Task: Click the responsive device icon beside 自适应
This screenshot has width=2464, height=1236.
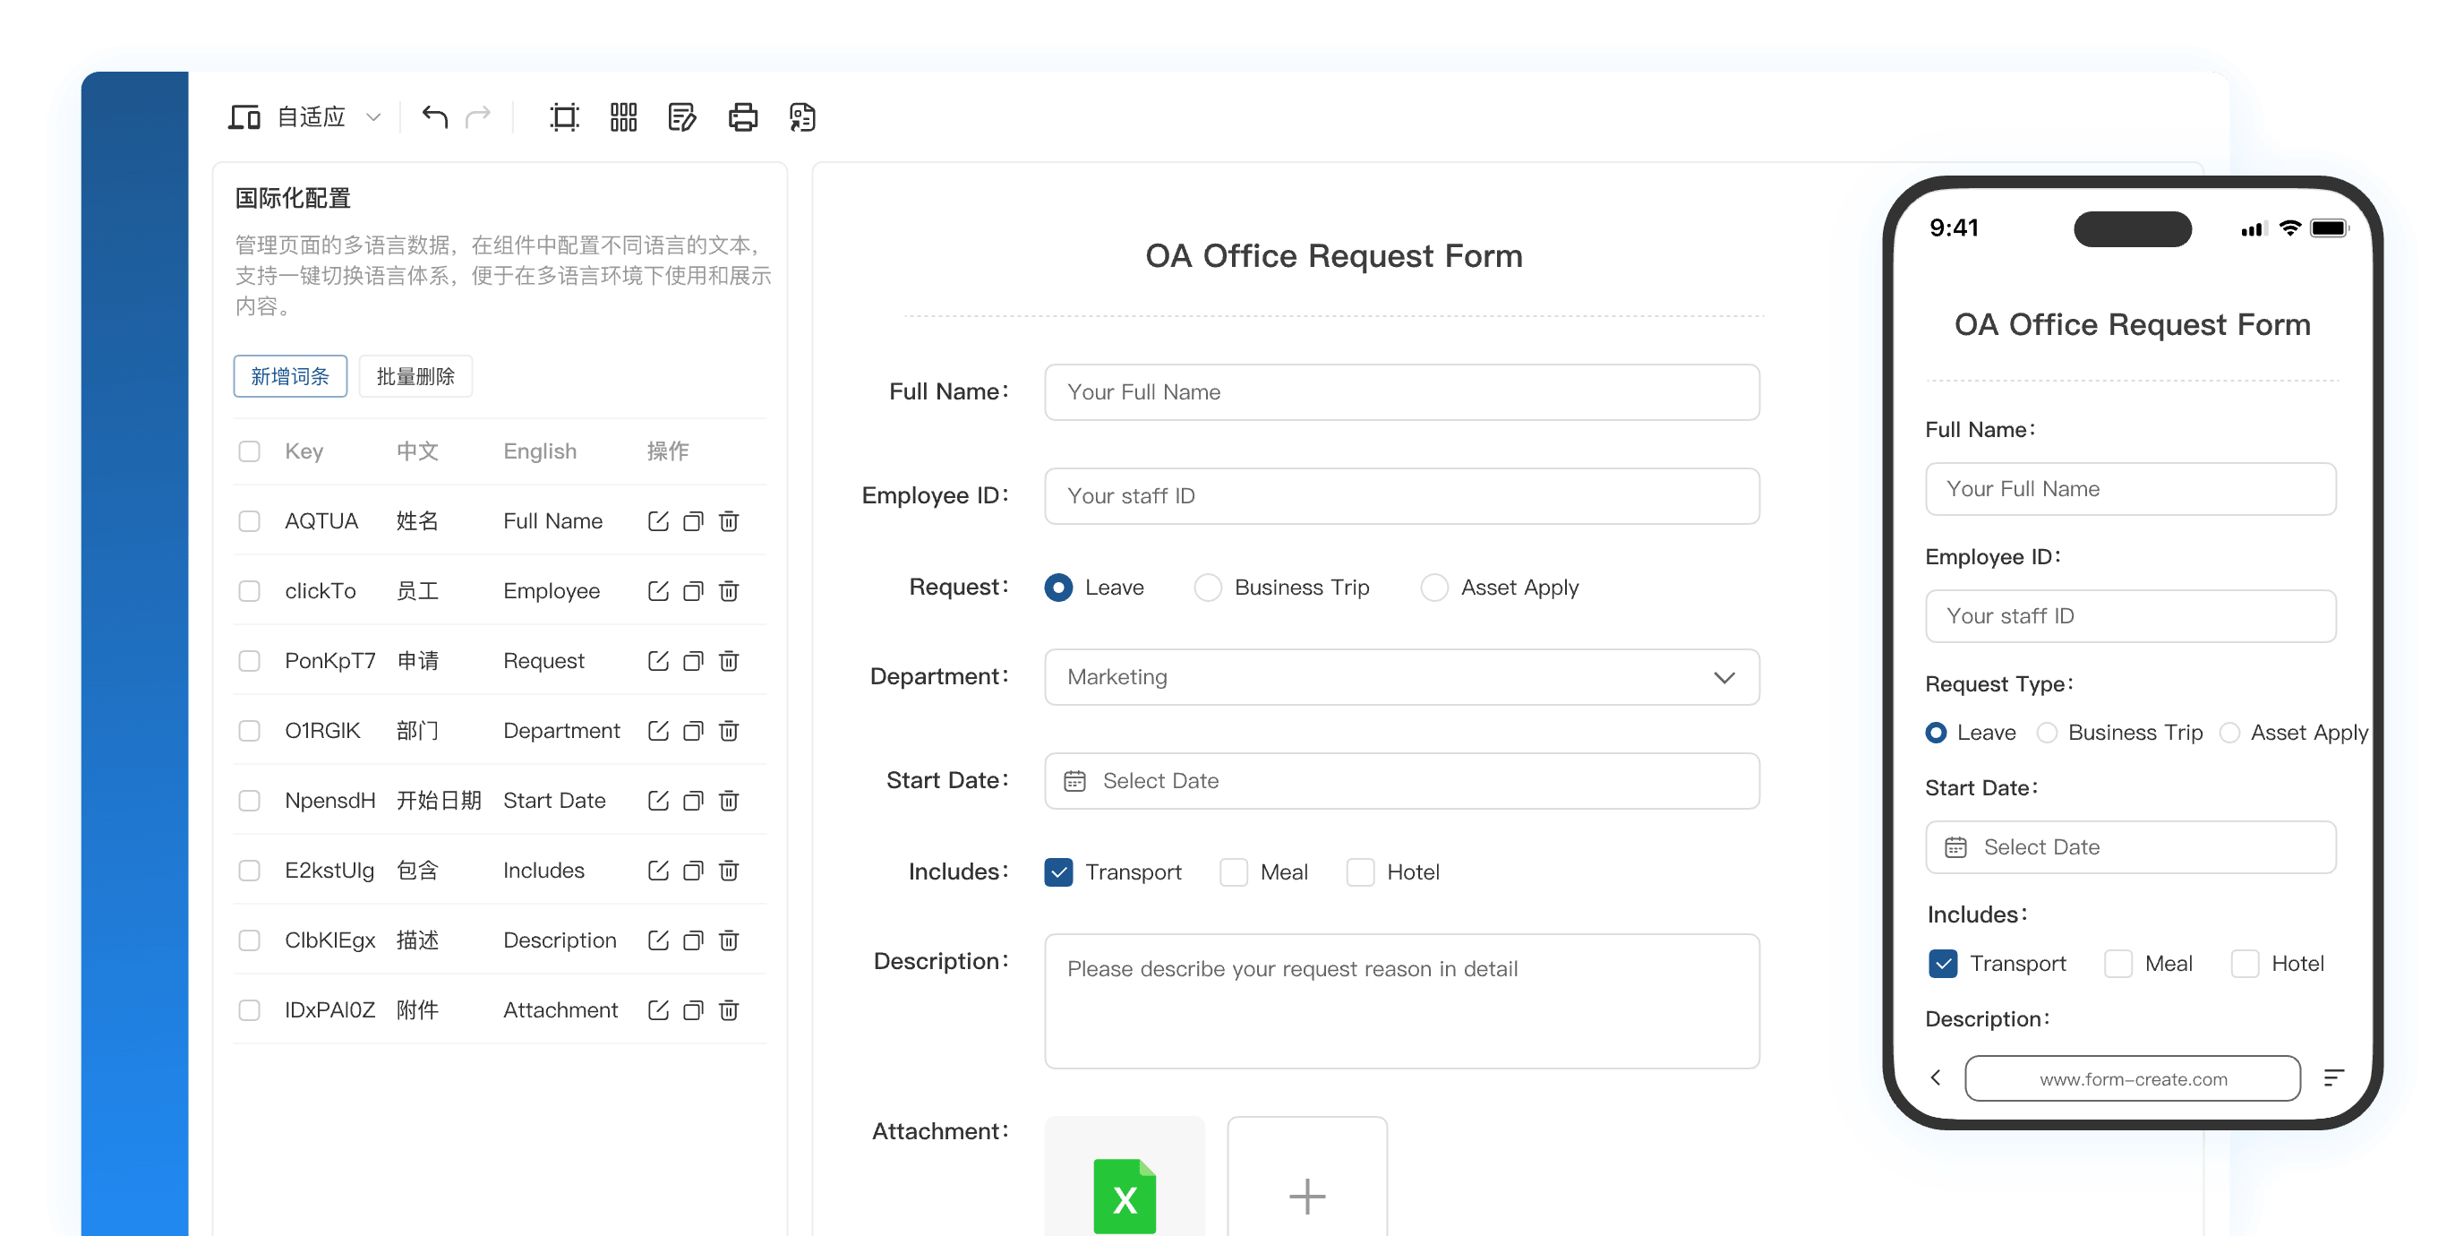Action: click(x=244, y=116)
